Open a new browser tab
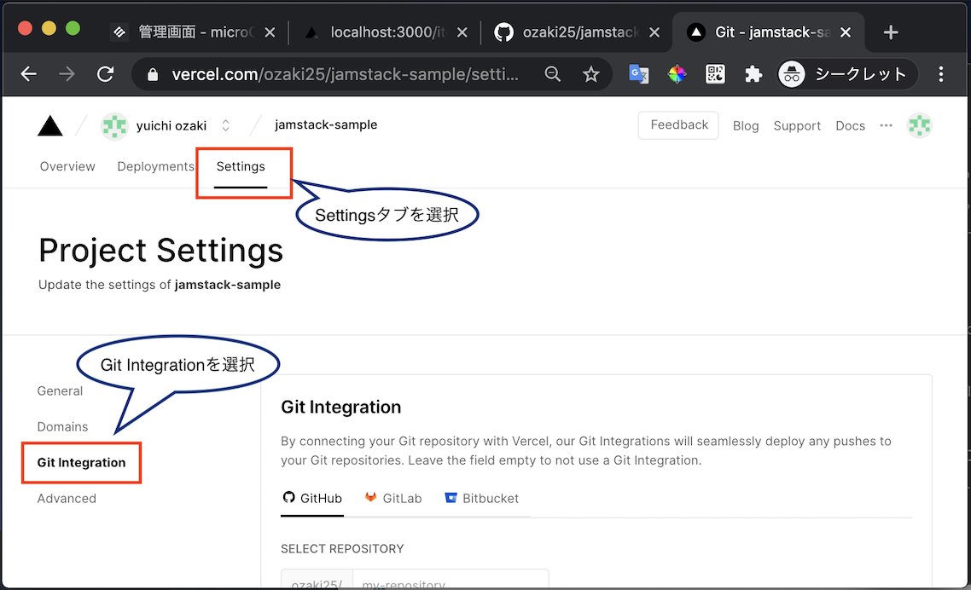This screenshot has width=971, height=590. point(891,32)
